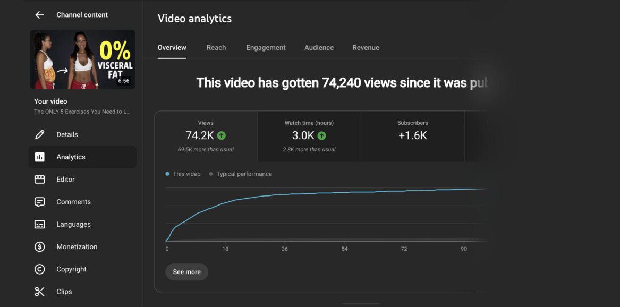The width and height of the screenshot is (620, 307).
Task: Open the 0% Visceral Fat video thumbnail
Action: tap(83, 59)
